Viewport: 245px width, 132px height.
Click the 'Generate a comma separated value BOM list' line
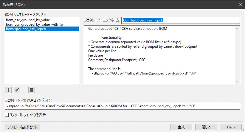[x=135, y=42]
